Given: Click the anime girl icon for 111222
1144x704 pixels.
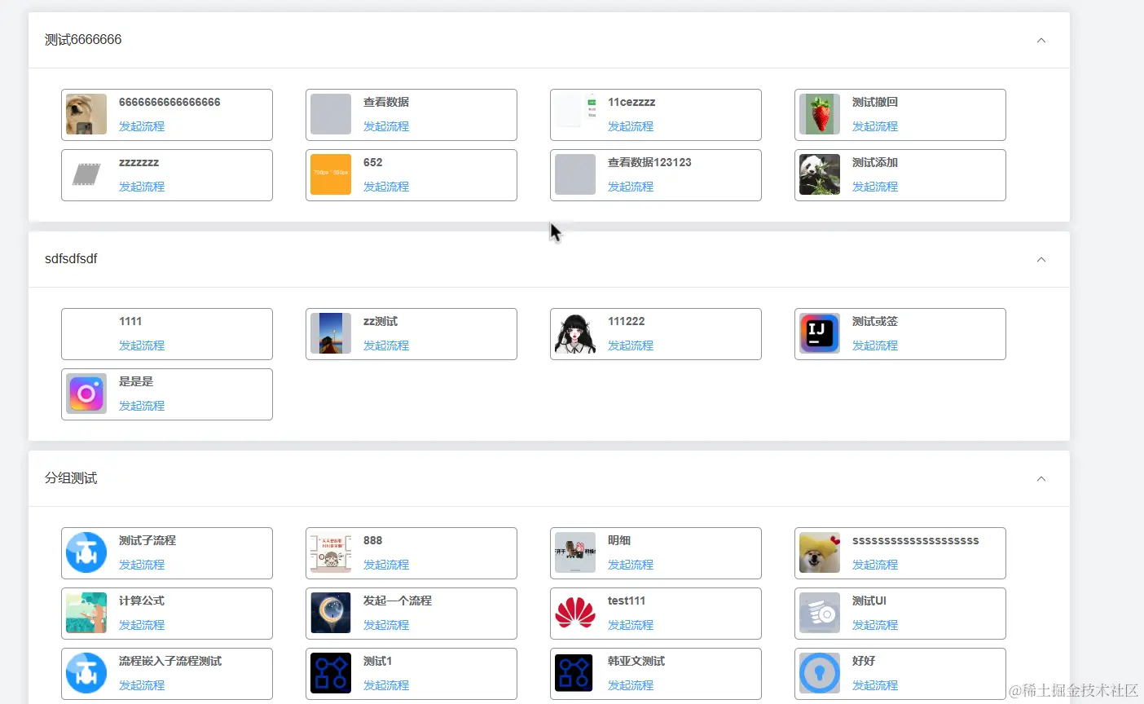Looking at the screenshot, I should pos(575,333).
